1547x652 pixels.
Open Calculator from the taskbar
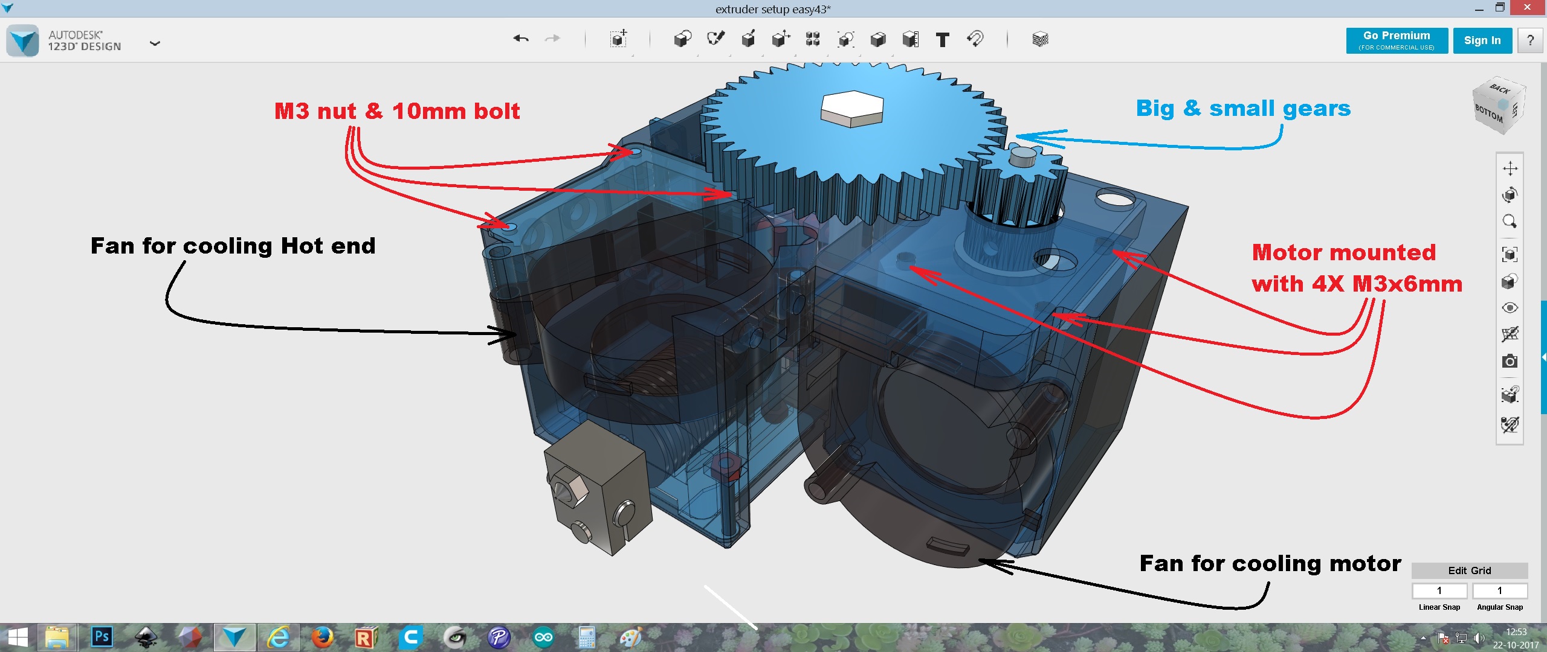click(587, 638)
